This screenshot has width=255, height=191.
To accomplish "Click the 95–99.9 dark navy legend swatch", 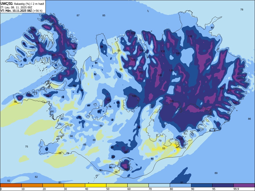I will coord(223,185).
